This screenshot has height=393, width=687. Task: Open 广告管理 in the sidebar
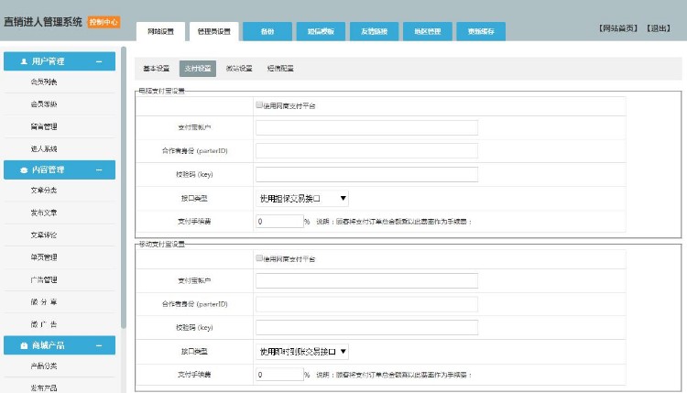click(x=44, y=279)
